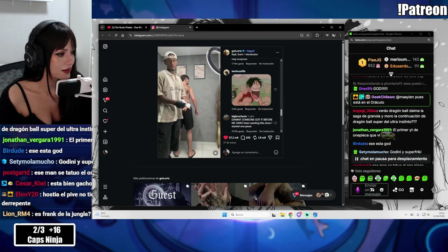The height and width of the screenshot is (252, 448).
Task: Open the Kick chat settings gear
Action: pos(422,190)
